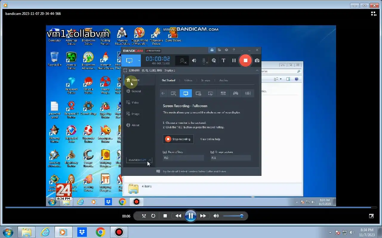This screenshot has height=238, width=382.
Task: Turn repeat on in the media player
Action: (153, 216)
